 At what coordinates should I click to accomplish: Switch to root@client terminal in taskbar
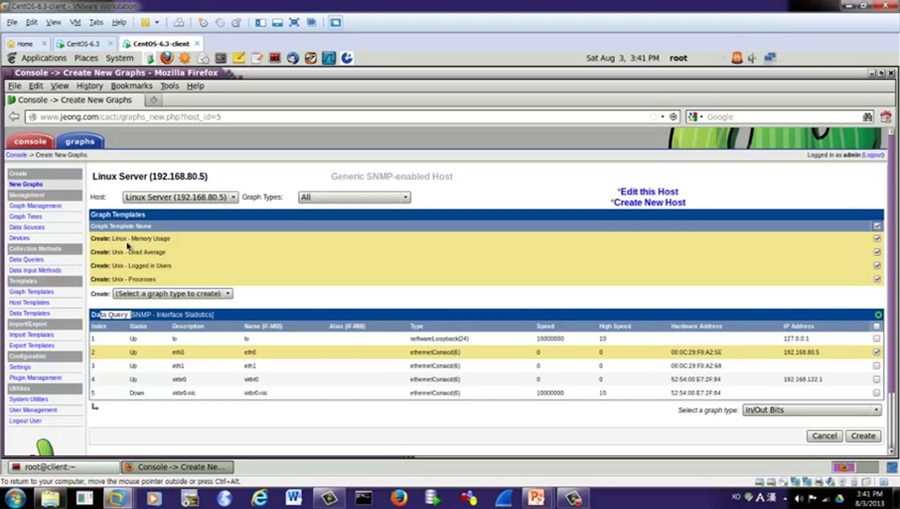click(x=64, y=467)
